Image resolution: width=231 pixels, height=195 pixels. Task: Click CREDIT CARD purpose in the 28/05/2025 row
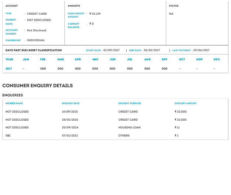click(x=128, y=120)
